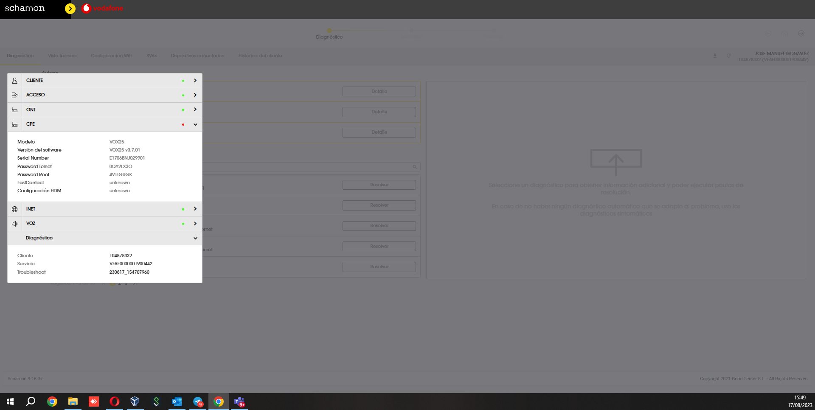Click the upload illustration in right panel

616,162
